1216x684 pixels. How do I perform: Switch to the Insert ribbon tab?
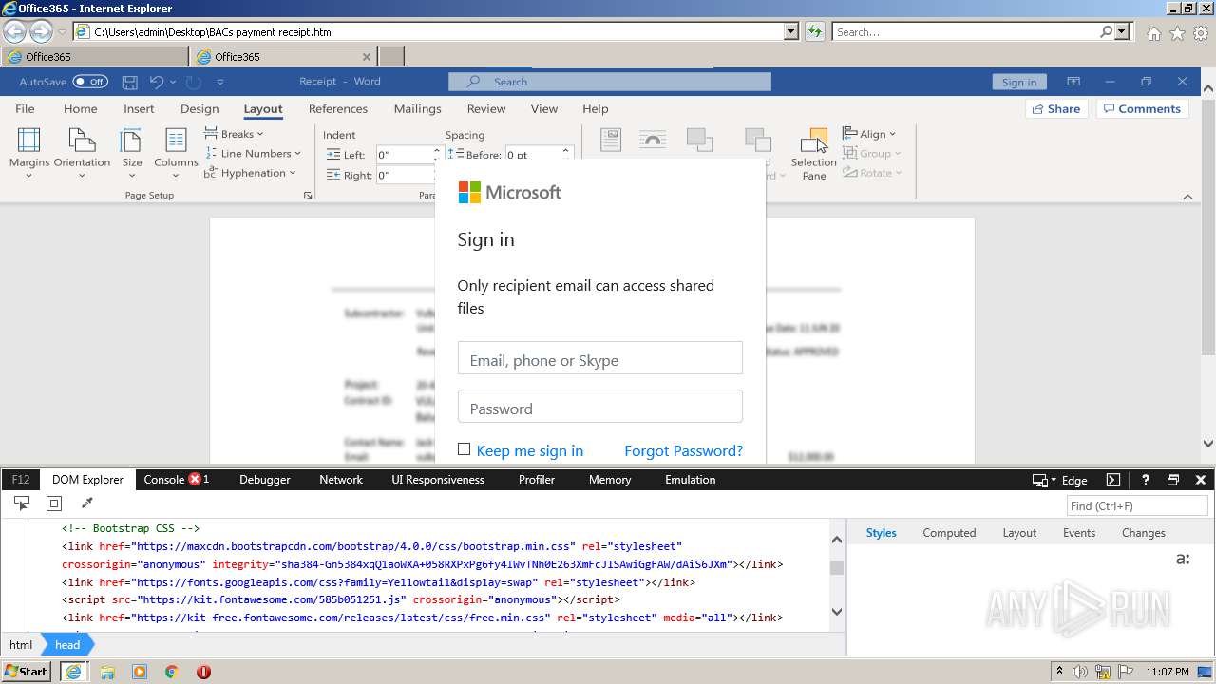tap(139, 108)
